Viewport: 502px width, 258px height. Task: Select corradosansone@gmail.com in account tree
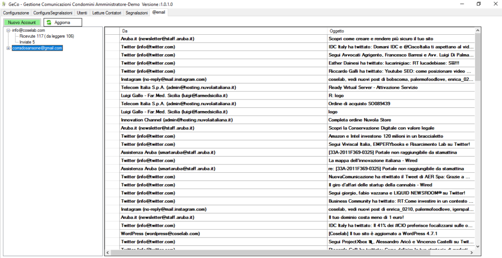pyautogui.click(x=37, y=48)
